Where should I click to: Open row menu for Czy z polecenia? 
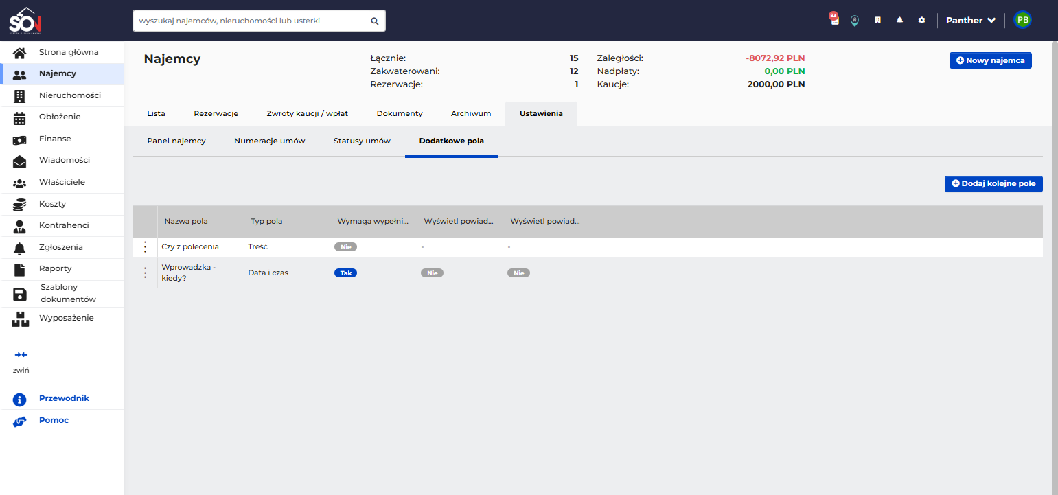[x=145, y=247]
